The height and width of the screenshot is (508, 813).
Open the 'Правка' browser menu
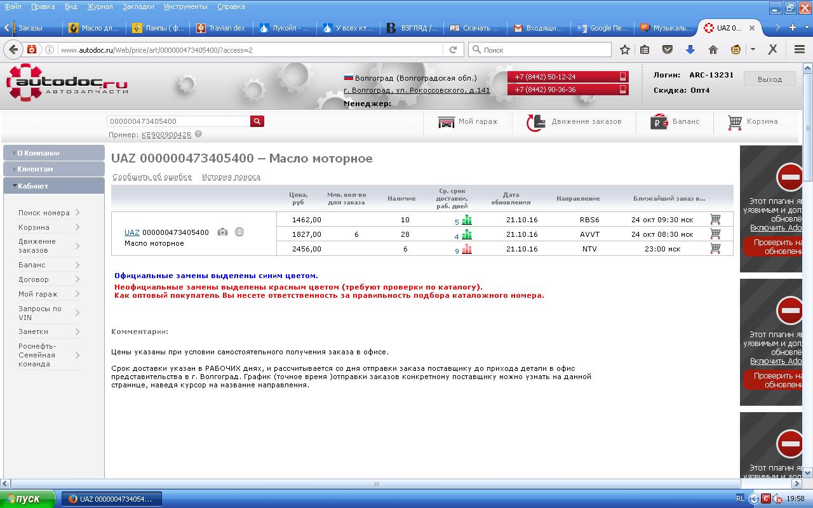click(43, 6)
